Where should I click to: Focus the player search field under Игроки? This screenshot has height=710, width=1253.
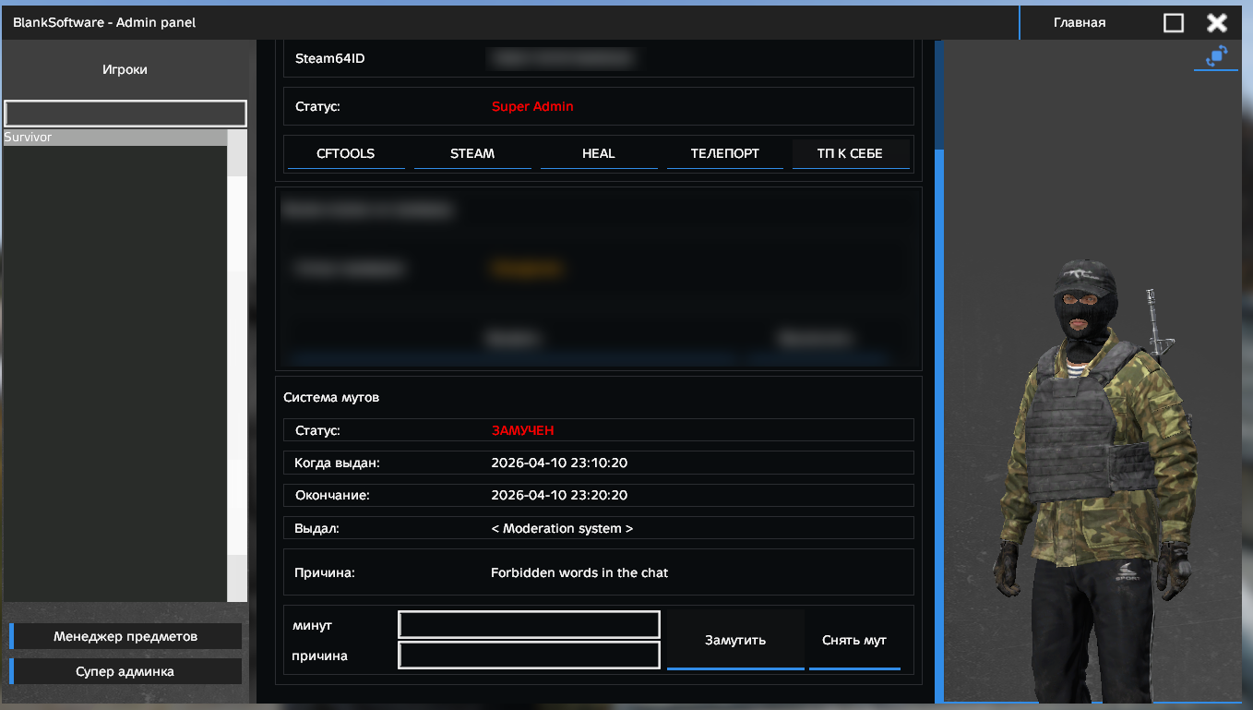[125, 114]
